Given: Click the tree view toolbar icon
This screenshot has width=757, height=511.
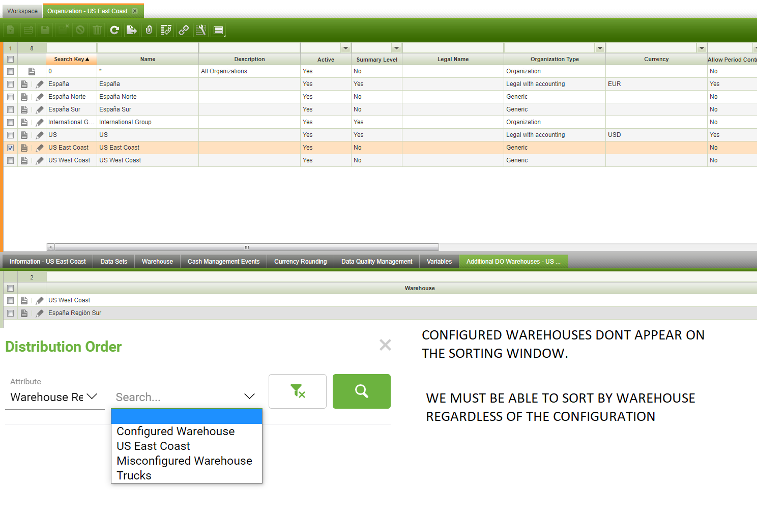Looking at the screenshot, I should click(166, 30).
